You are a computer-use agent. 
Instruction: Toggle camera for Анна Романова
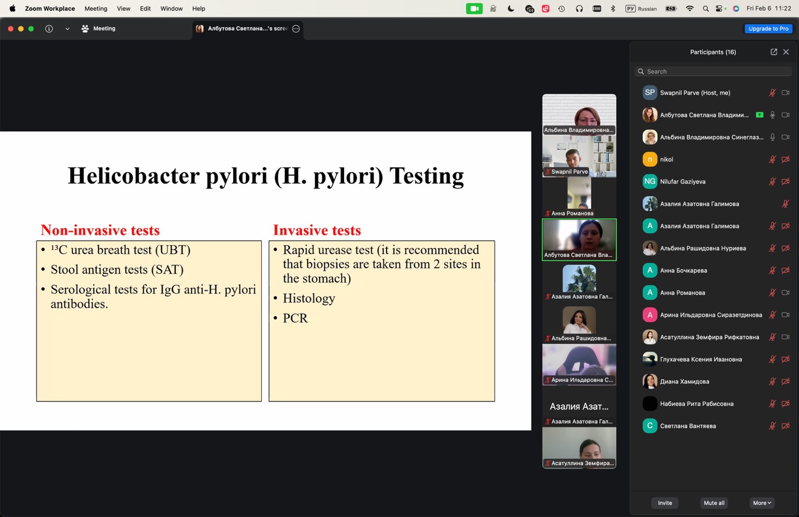(x=785, y=293)
